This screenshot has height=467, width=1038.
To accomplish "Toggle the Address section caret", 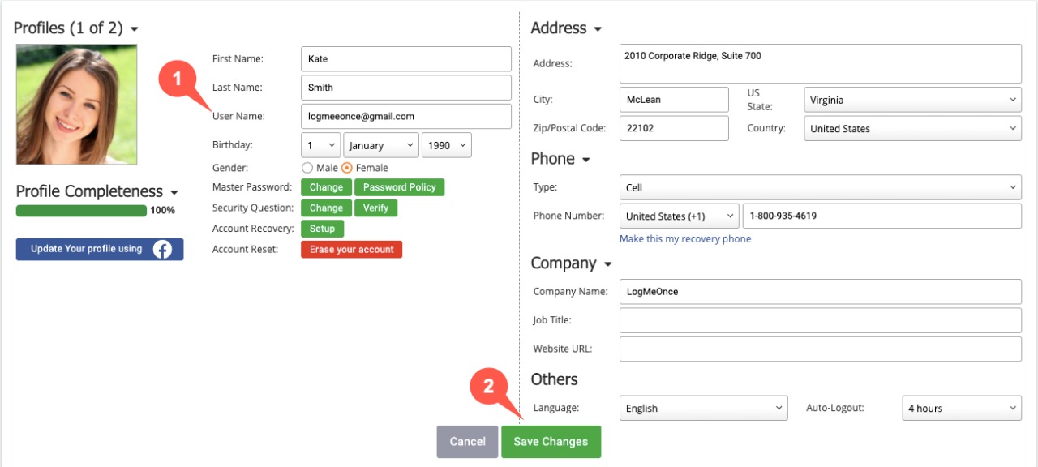I will (x=598, y=29).
